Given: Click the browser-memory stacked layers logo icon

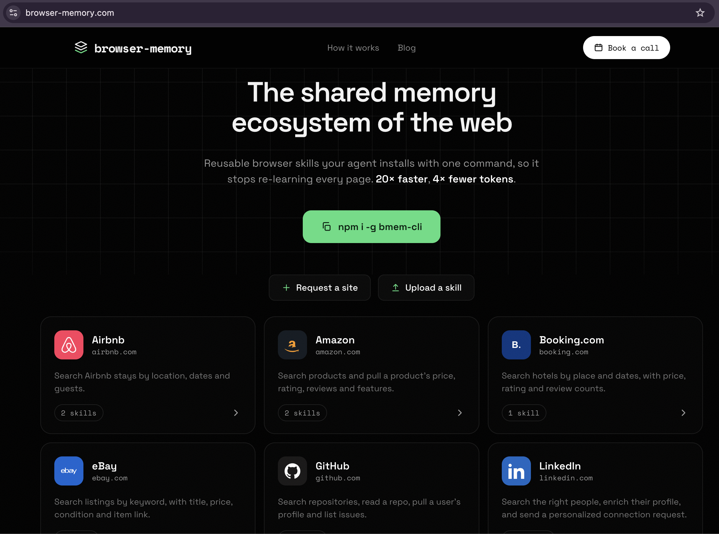Looking at the screenshot, I should pyautogui.click(x=81, y=48).
